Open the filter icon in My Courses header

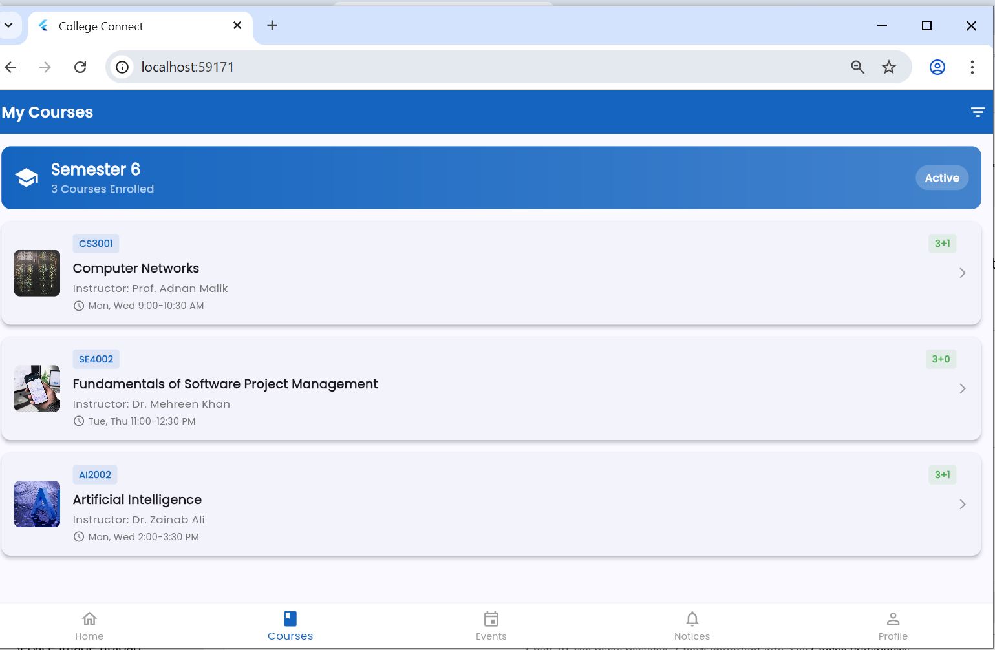click(x=977, y=112)
